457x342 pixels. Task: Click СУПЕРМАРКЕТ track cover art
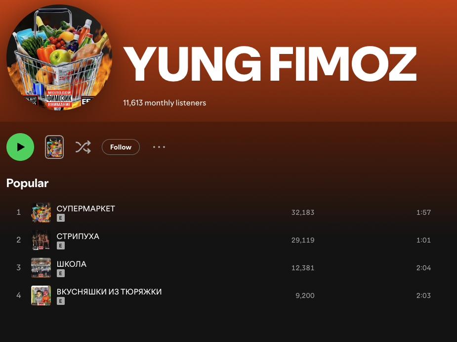click(41, 212)
